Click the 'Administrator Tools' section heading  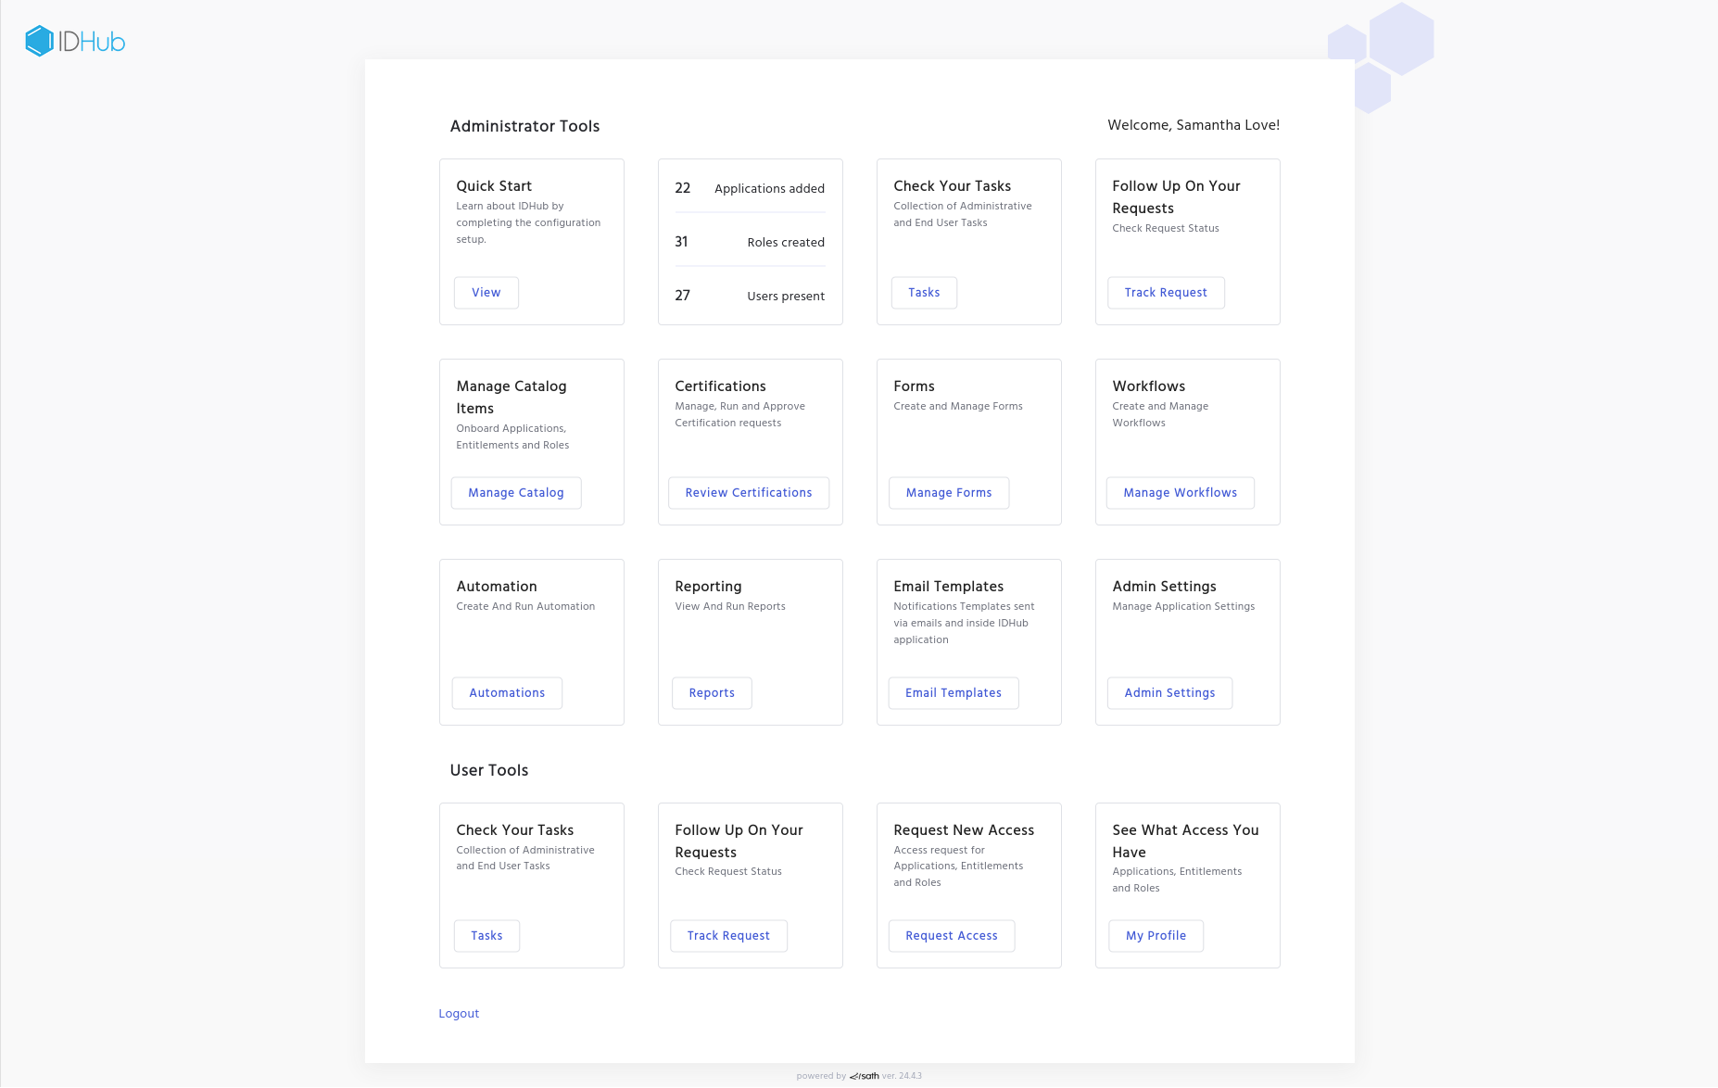tap(524, 126)
